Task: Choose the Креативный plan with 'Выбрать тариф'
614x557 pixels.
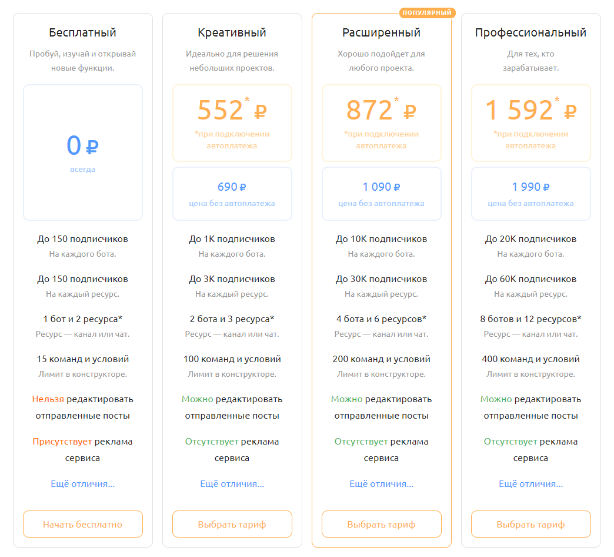Action: coord(232,524)
